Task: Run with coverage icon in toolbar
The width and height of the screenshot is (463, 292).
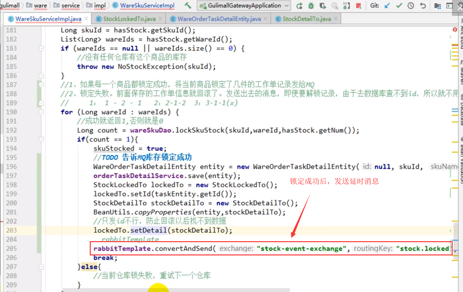Action: click(x=323, y=6)
